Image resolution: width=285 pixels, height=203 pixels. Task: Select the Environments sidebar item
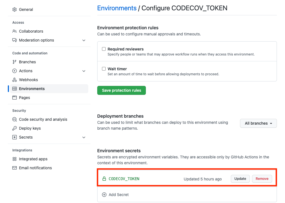49,88
